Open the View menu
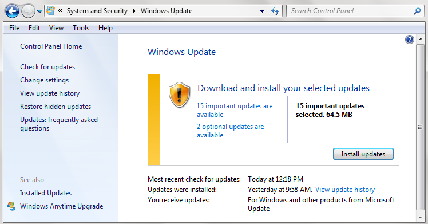The width and height of the screenshot is (428, 224). coord(56,28)
